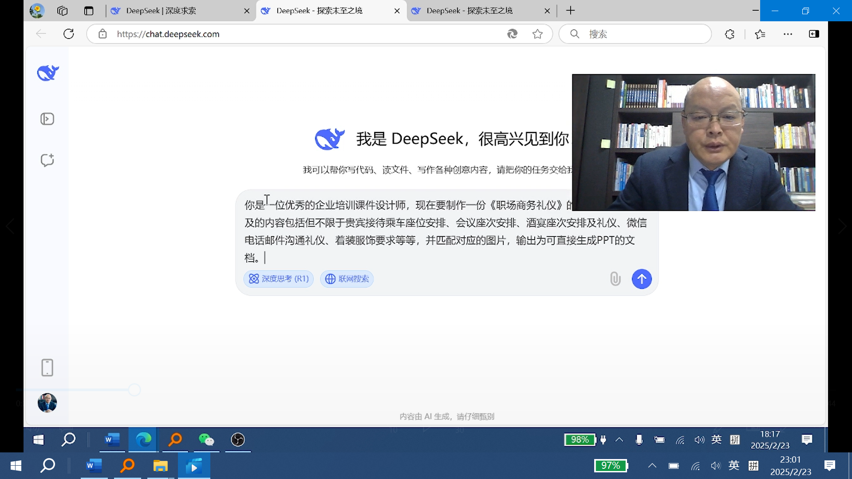The width and height of the screenshot is (852, 479).
Task: Click the inner taskbar Start button
Action: pyautogui.click(x=39, y=440)
